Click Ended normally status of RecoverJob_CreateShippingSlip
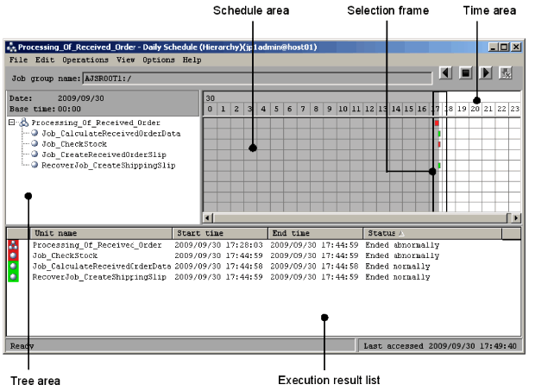 tap(398, 277)
